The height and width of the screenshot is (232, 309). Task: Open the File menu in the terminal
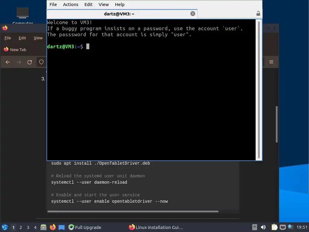[53, 4]
